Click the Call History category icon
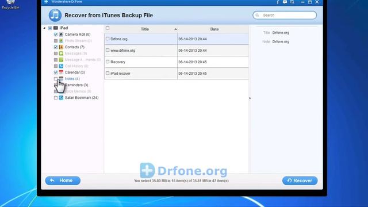The height and width of the screenshot is (207, 368). click(61, 66)
